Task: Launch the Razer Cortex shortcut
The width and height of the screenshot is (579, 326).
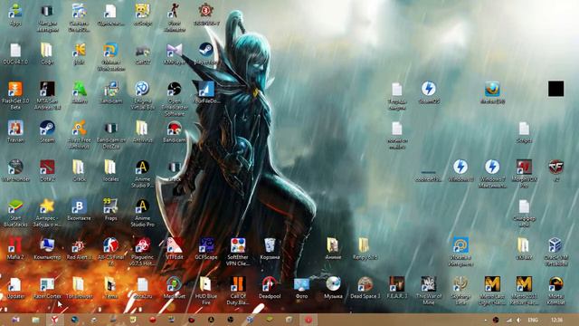Action: pos(47,285)
